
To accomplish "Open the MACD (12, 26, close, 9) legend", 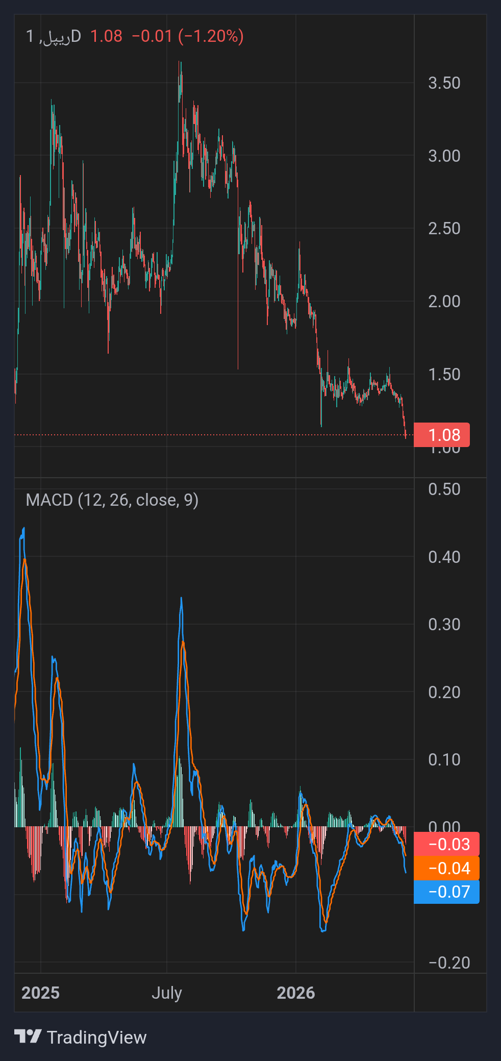I will pyautogui.click(x=112, y=500).
